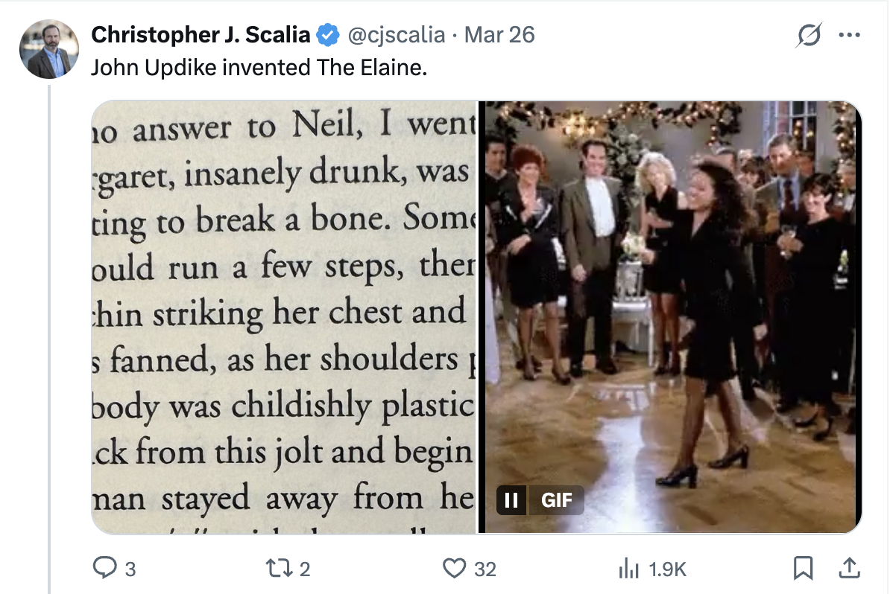Open the three-dot More options menu
Image resolution: width=890 pixels, height=594 pixels.
tap(849, 35)
